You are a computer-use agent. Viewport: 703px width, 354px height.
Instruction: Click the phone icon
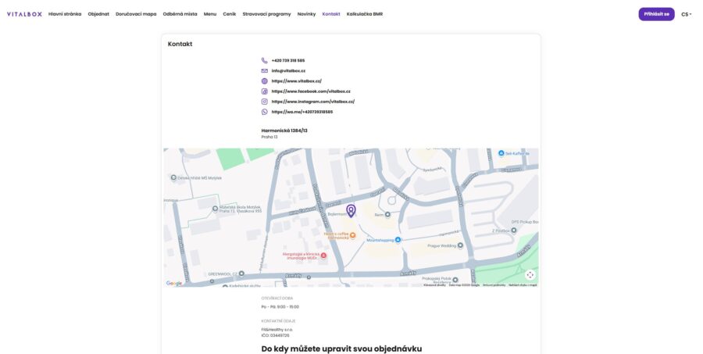265,61
